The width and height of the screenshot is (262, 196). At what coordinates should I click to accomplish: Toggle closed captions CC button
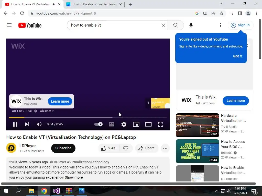point(112,124)
